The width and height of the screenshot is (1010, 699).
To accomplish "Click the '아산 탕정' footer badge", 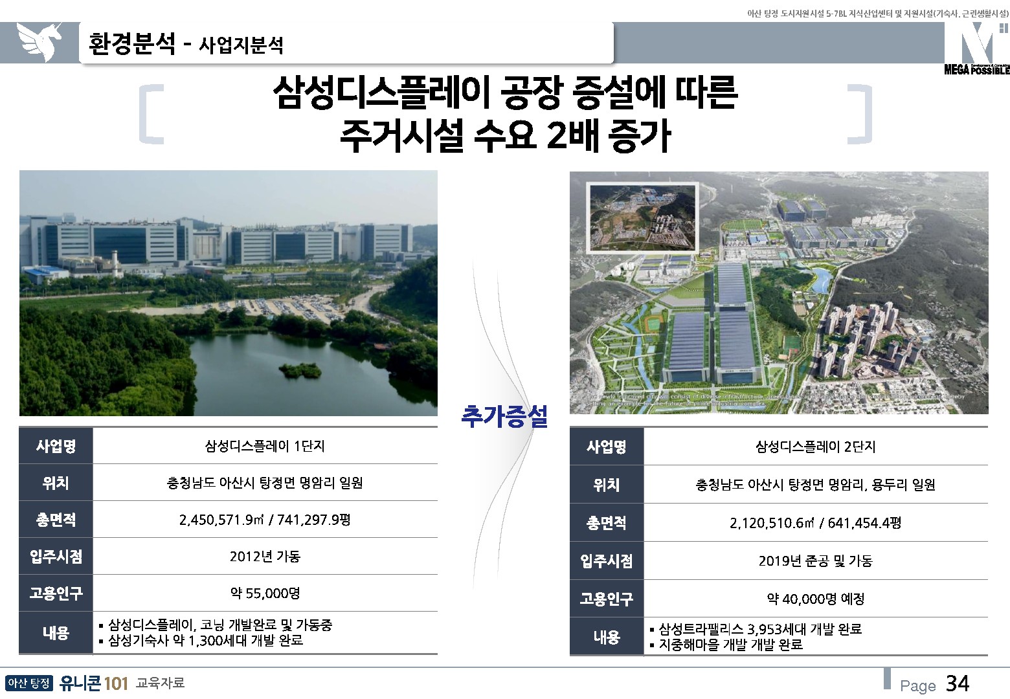I will click(x=28, y=683).
